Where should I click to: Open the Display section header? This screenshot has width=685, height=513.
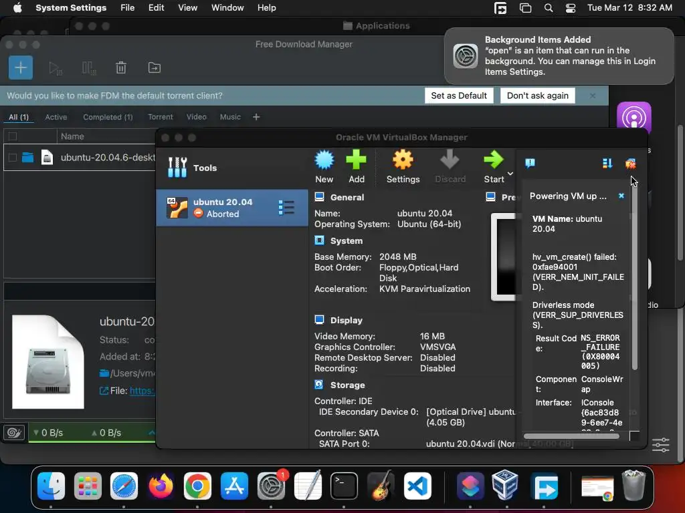click(347, 320)
